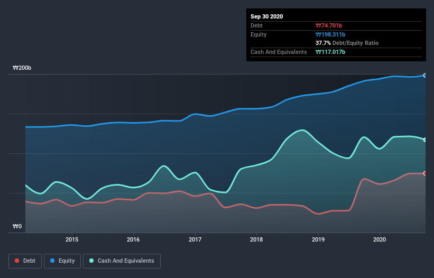This screenshot has width=434, height=278.
Task: Click the Equity endpoint marker at Sep 2020
Action: (425, 75)
